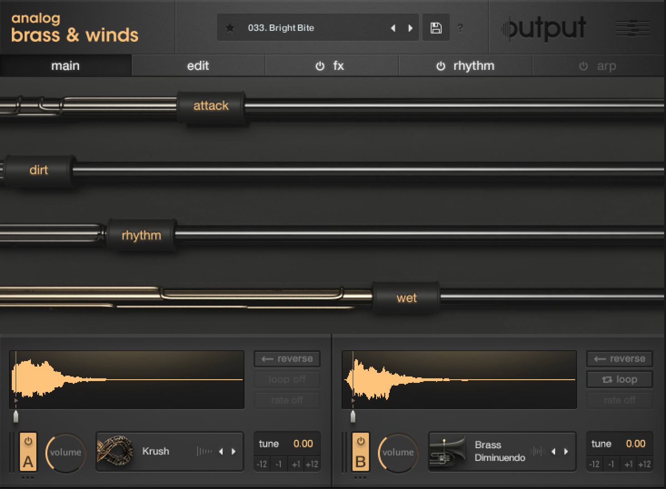
Task: Click the wet macro slider handle
Action: [x=406, y=298]
